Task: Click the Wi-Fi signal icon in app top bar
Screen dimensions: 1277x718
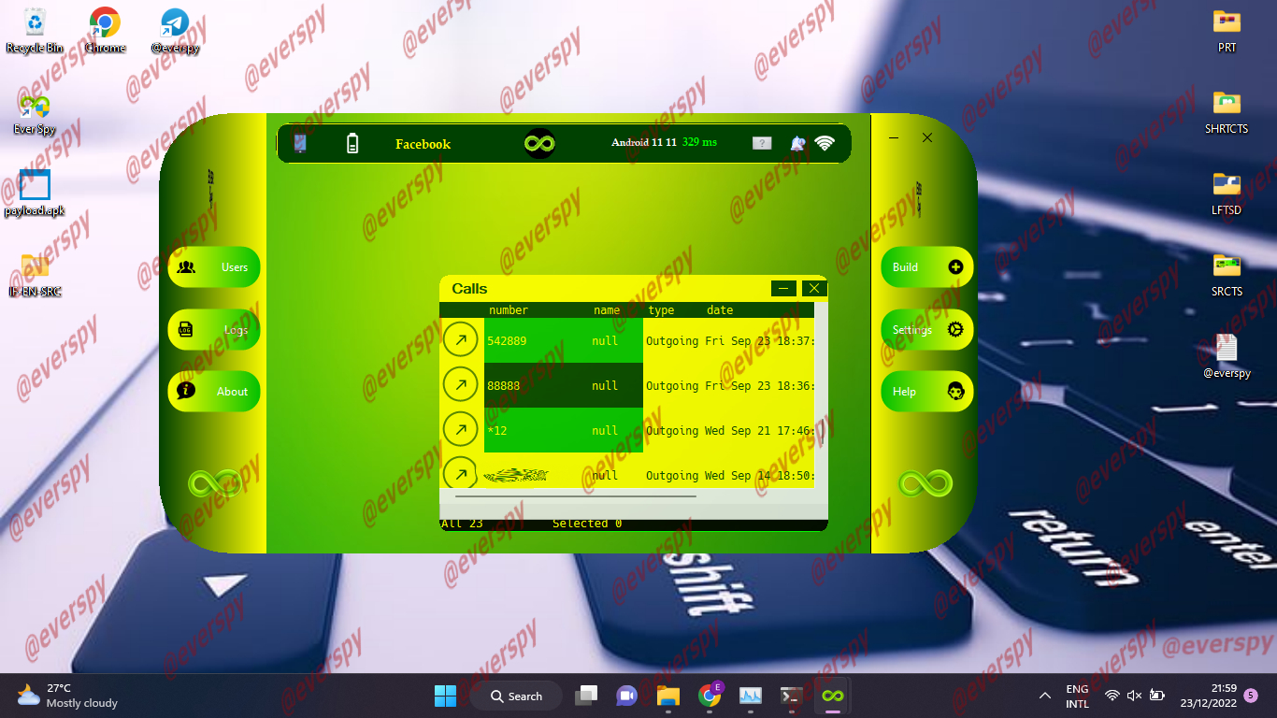Action: coord(824,143)
